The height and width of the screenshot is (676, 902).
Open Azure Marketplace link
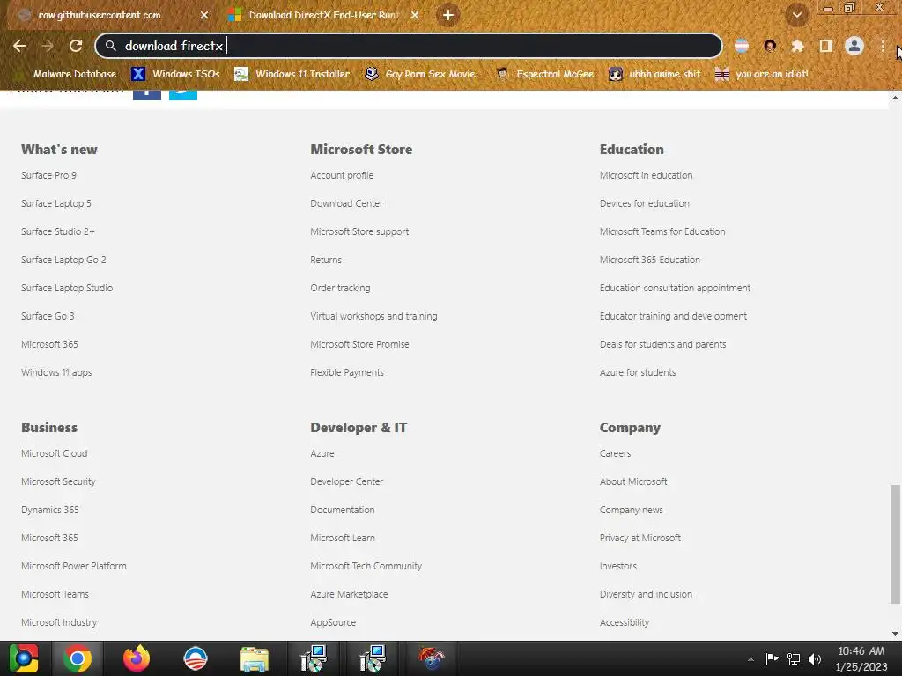(349, 594)
